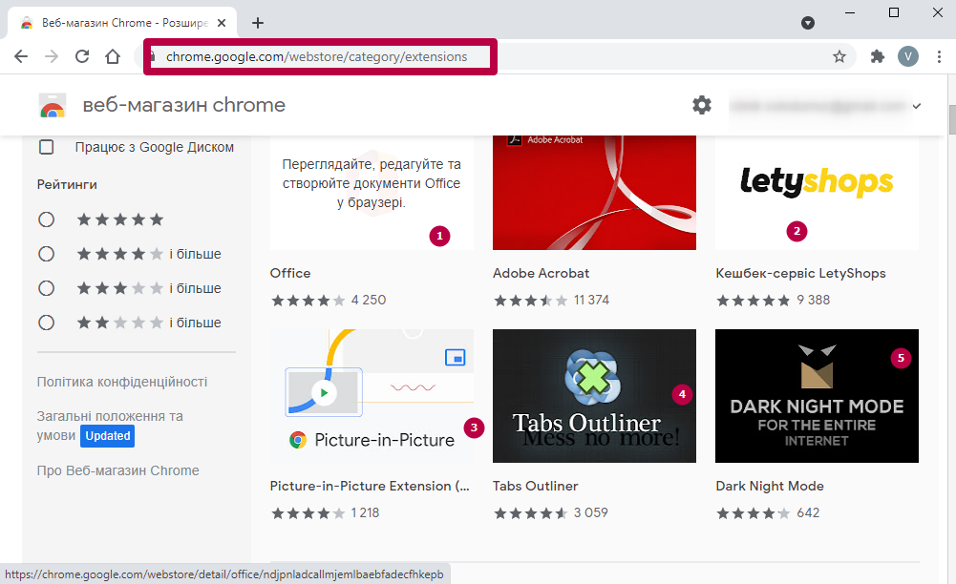Bookmark this page with the star icon

click(839, 56)
